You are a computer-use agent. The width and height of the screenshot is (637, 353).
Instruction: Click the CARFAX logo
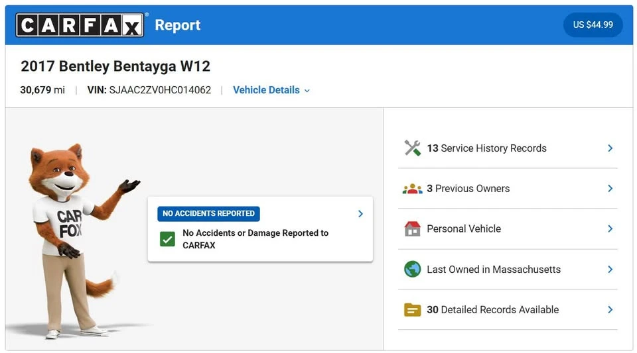(x=80, y=25)
